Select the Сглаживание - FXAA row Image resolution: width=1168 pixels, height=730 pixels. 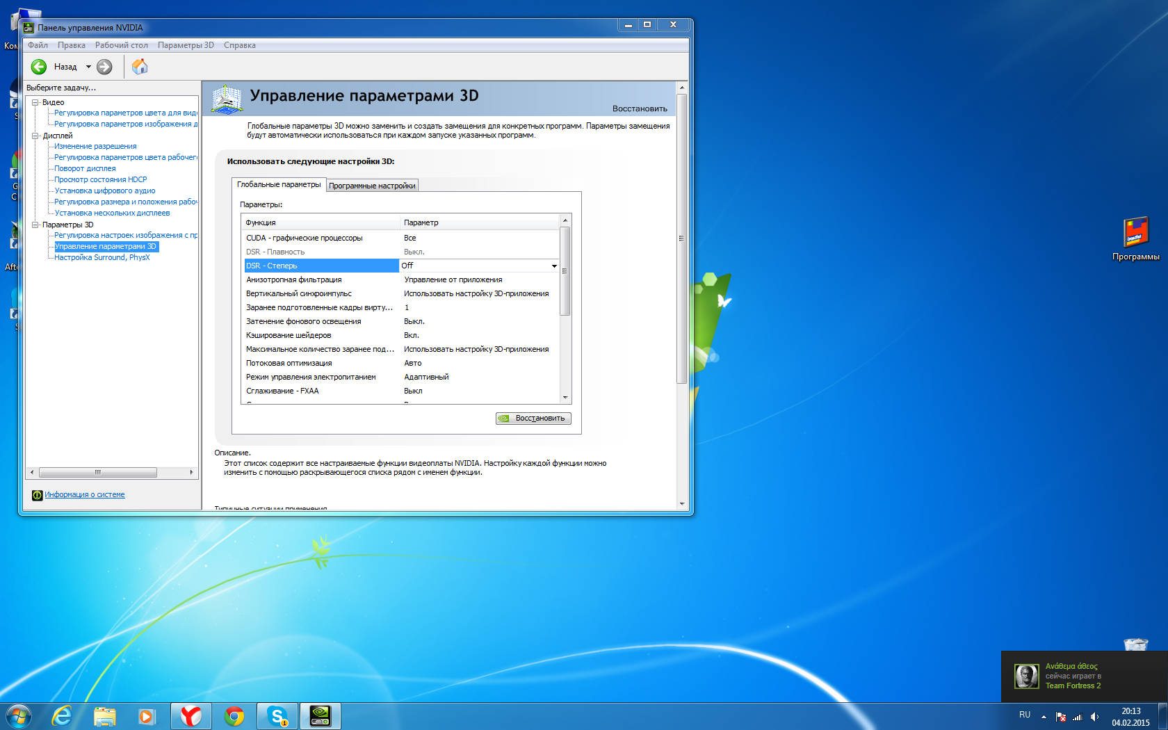tap(401, 391)
